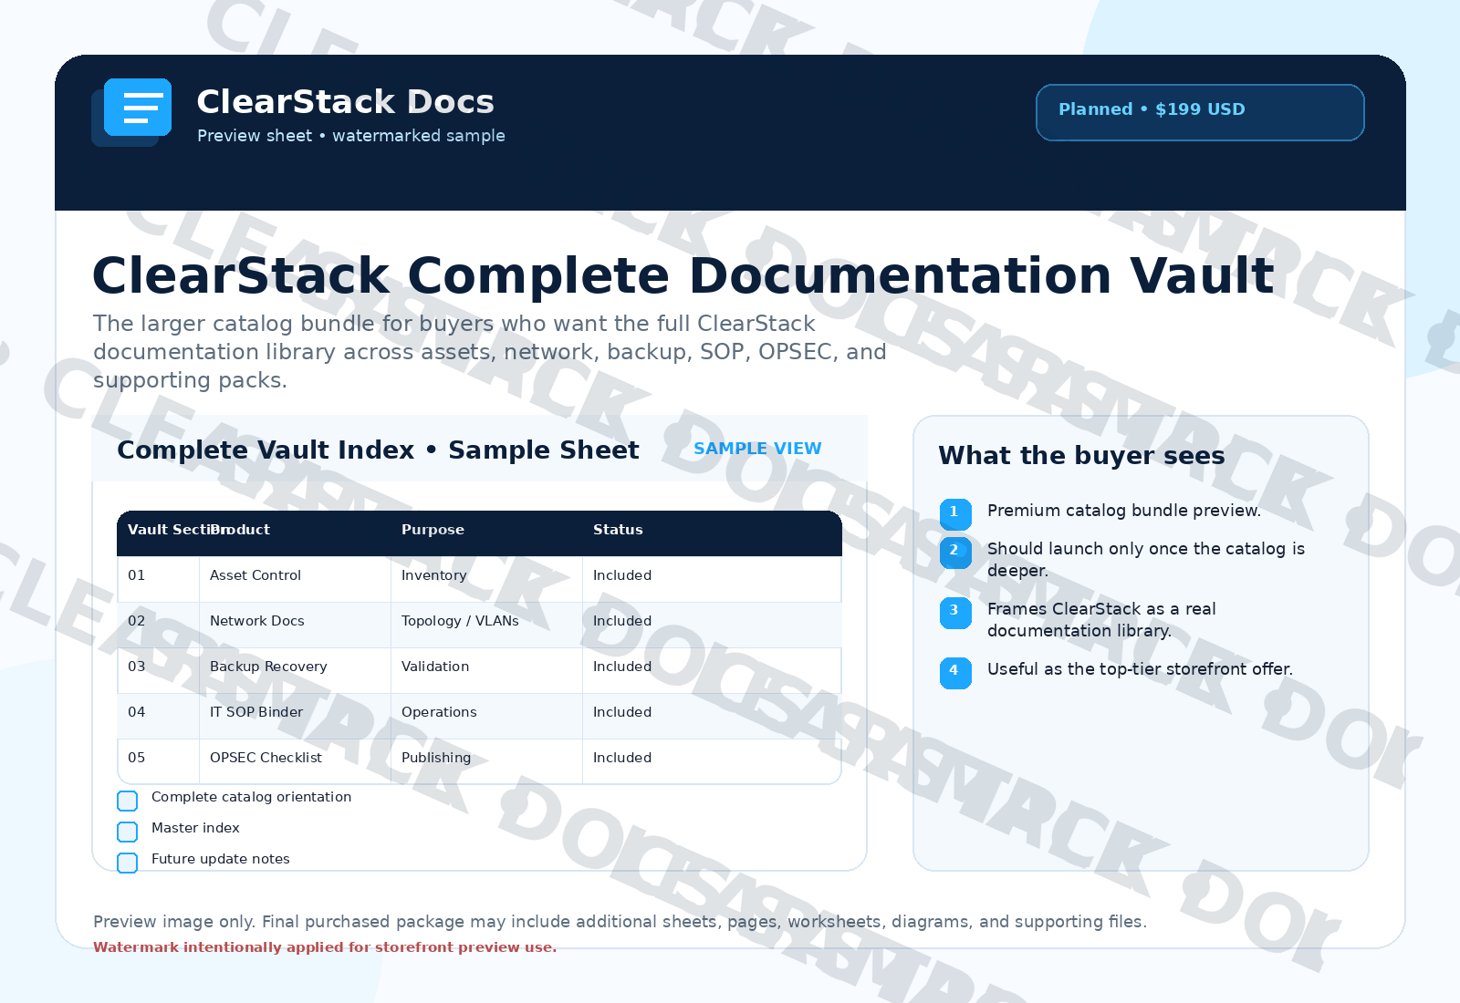The height and width of the screenshot is (1003, 1460).
Task: Click the 'Master index' label
Action: pos(195,828)
